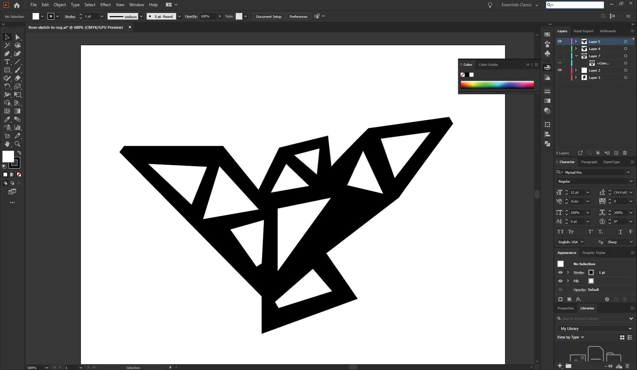
Task: Click the Document Setup button
Action: pos(268,17)
